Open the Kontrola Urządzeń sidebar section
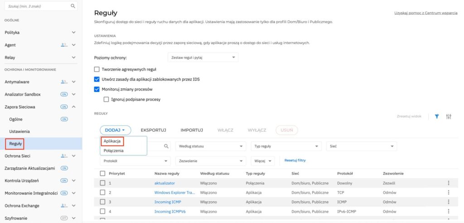The height and width of the screenshot is (223, 464). [22, 181]
